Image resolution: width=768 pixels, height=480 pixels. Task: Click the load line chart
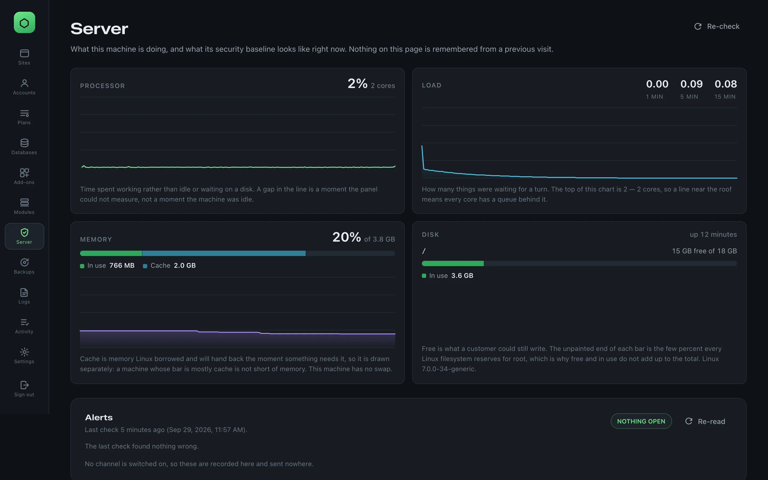tap(579, 143)
